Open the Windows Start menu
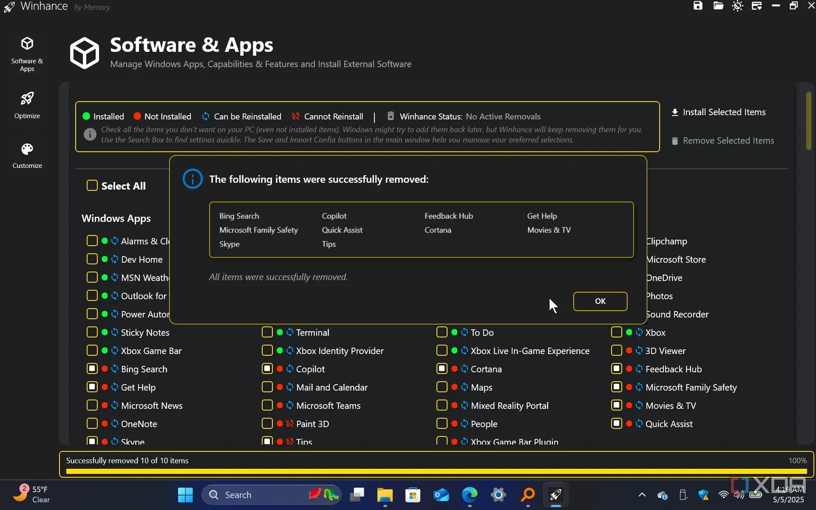Screen dimensions: 816x510 tap(185, 495)
